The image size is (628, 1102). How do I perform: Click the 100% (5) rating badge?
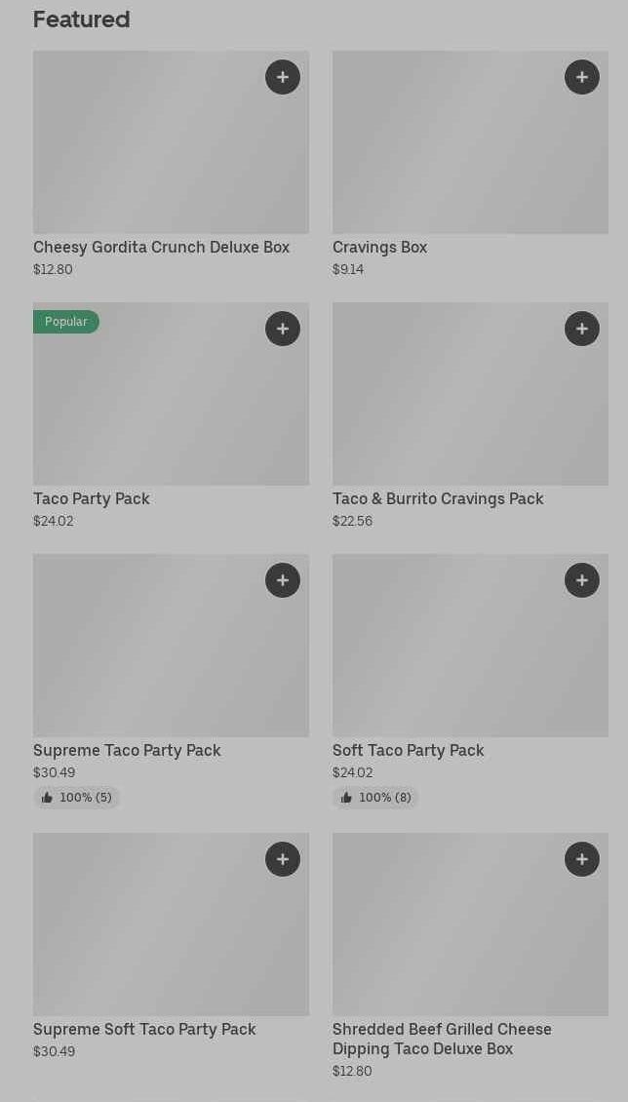point(77,798)
